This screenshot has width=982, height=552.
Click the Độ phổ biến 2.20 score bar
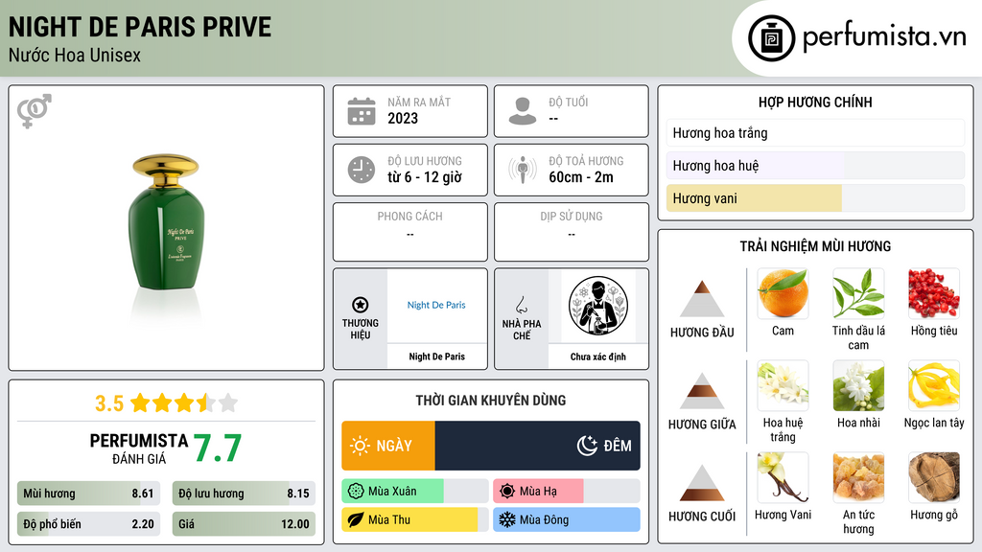[88, 524]
